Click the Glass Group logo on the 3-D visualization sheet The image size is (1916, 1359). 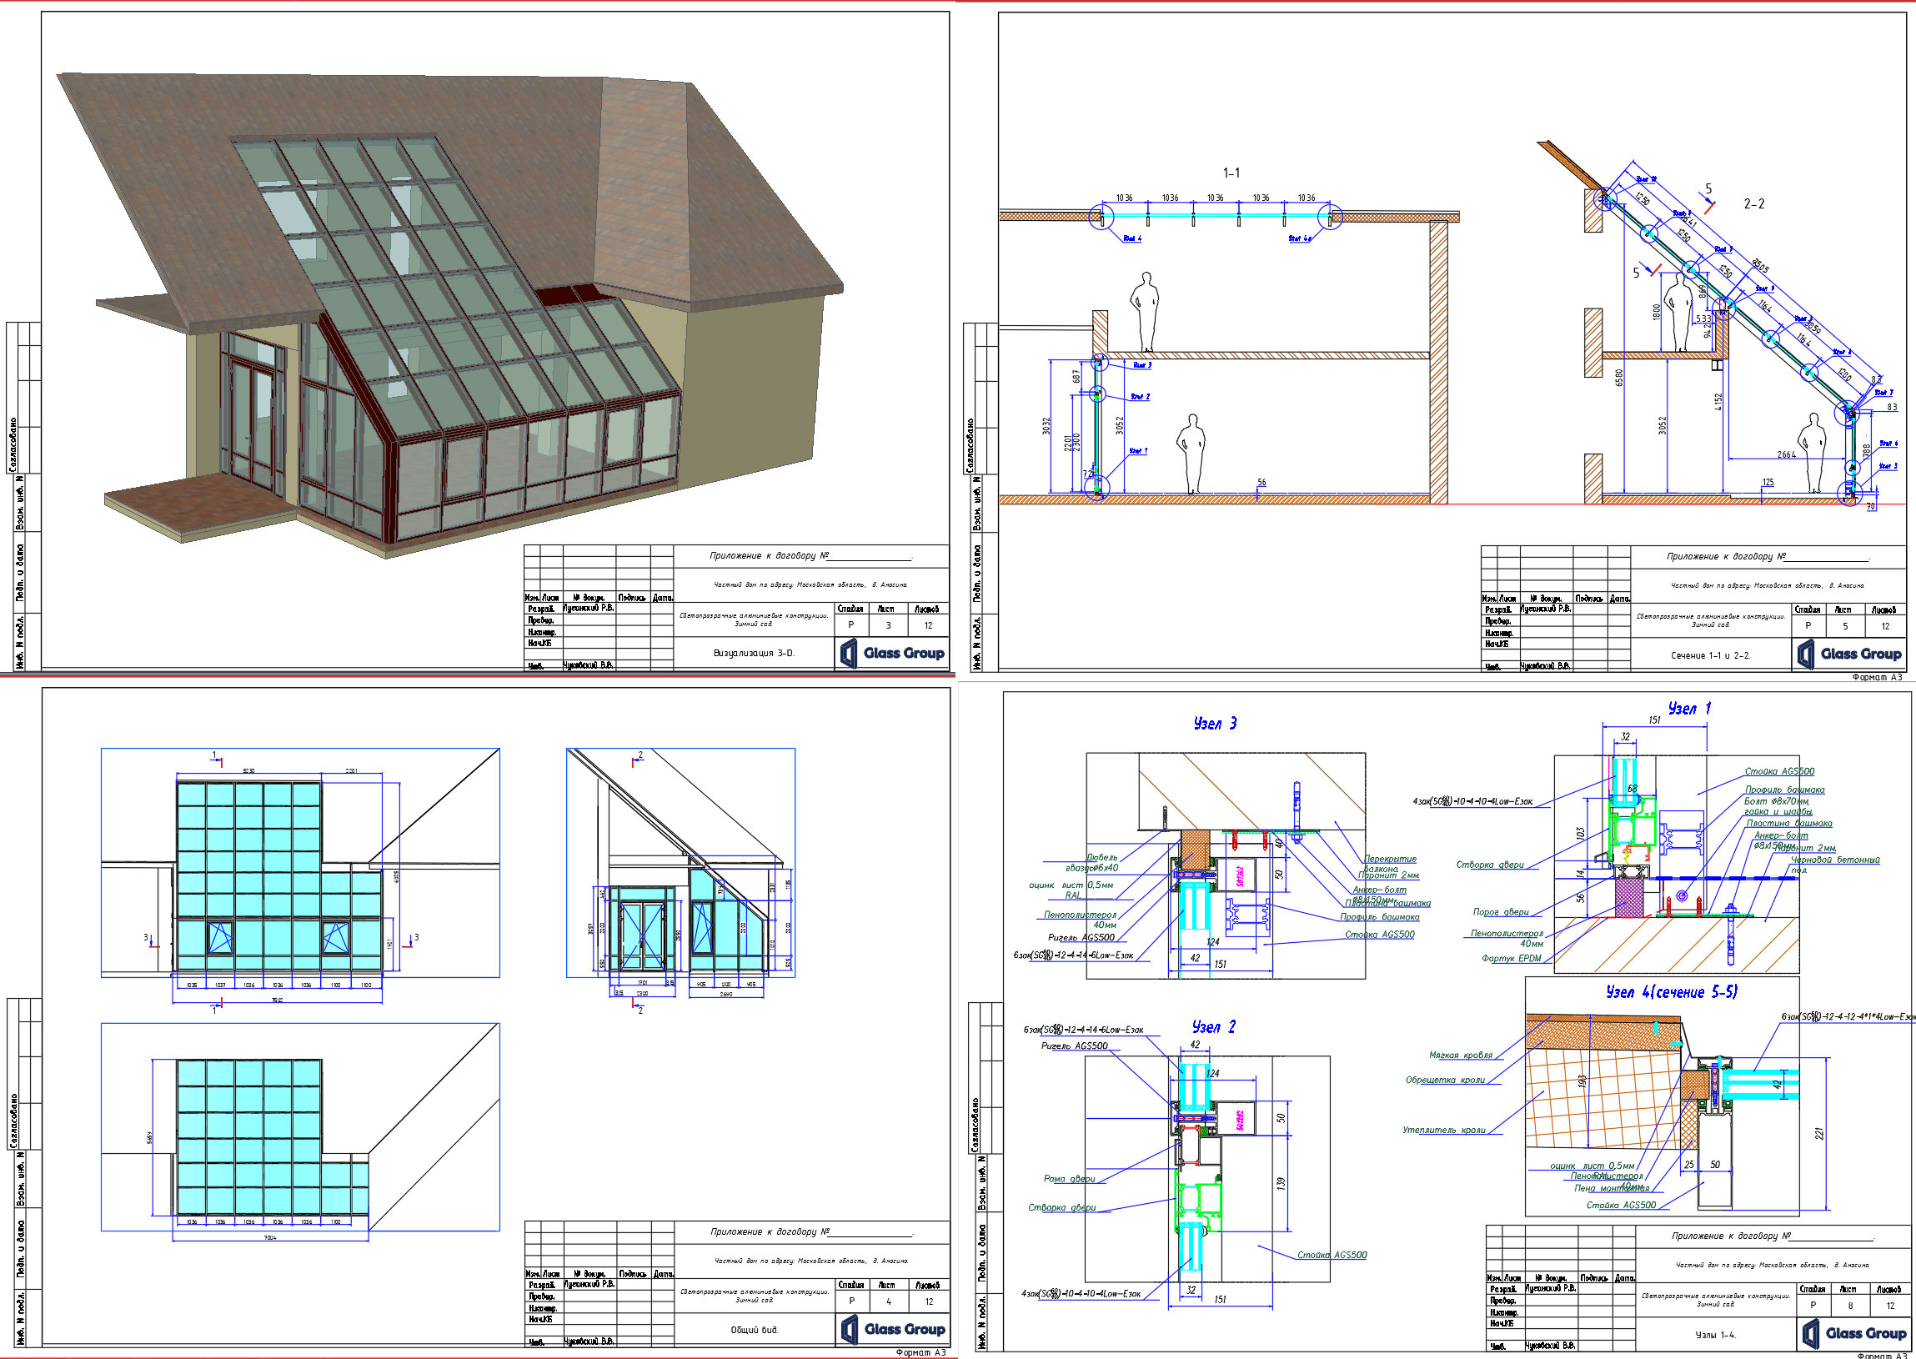(x=892, y=654)
